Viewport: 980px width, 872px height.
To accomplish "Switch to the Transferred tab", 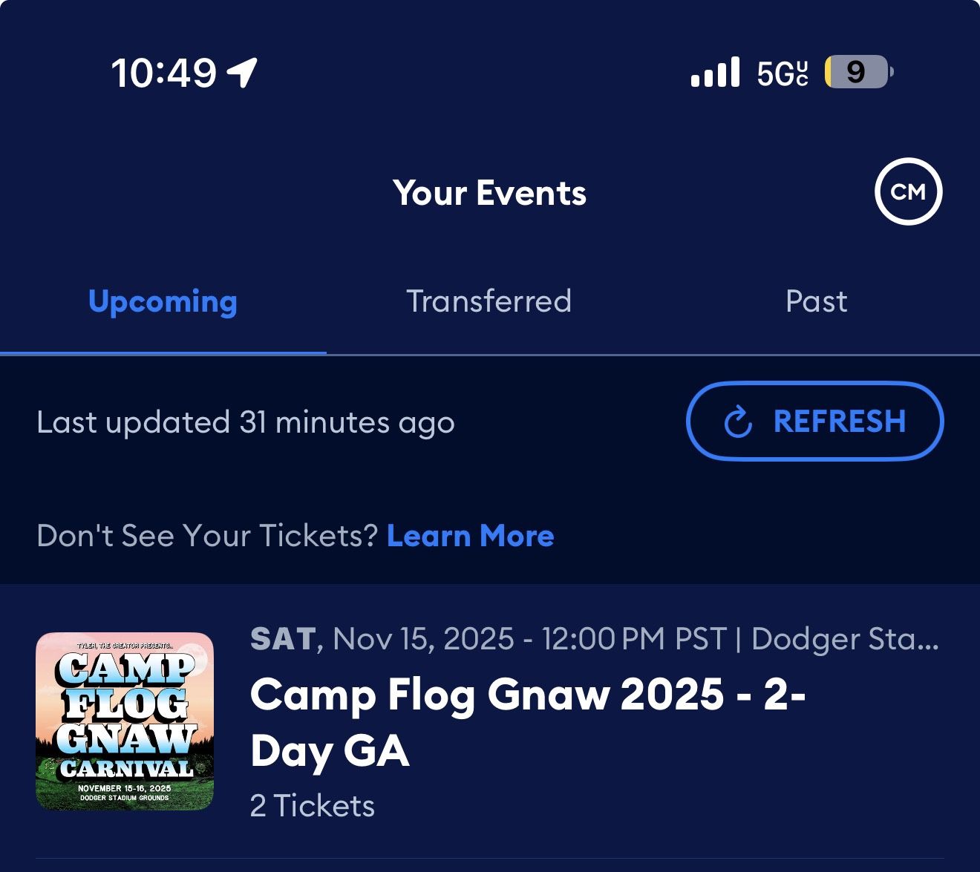I will [x=489, y=301].
